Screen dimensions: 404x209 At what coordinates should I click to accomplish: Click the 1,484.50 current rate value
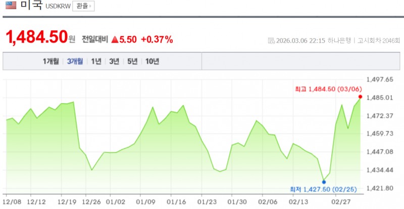36,37
